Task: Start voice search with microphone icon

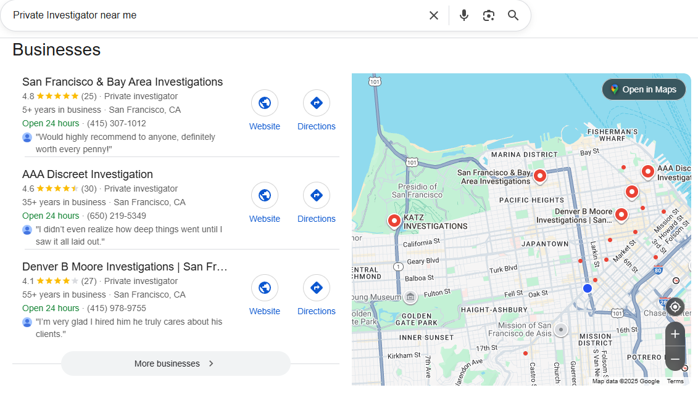Action: (x=464, y=15)
